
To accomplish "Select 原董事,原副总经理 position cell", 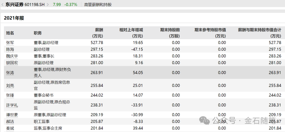I will pos(50,115).
